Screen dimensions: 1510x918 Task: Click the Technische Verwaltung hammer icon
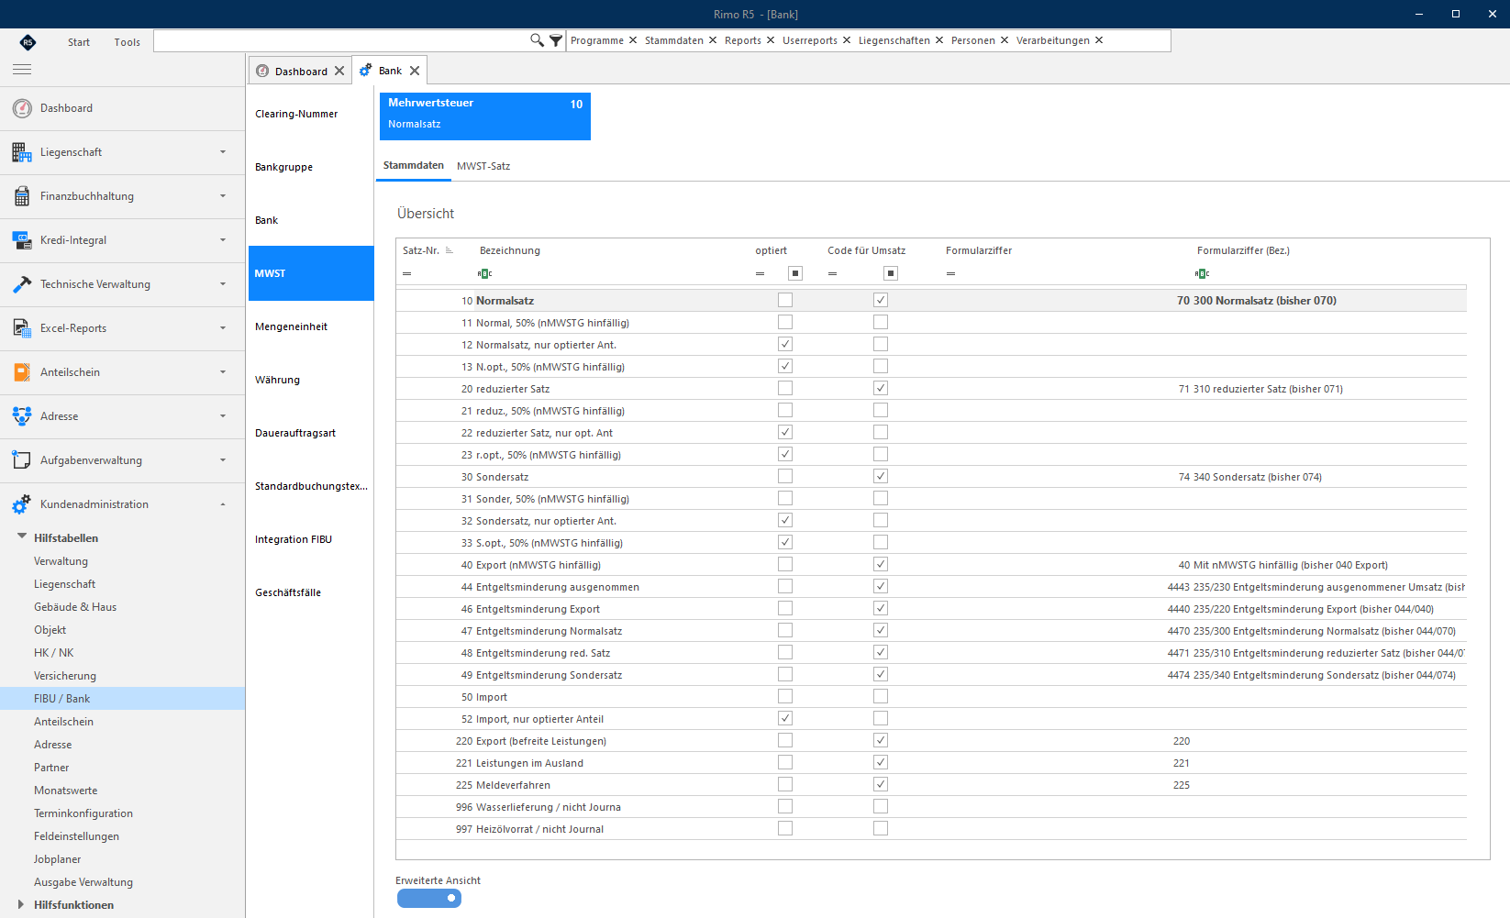(22, 284)
